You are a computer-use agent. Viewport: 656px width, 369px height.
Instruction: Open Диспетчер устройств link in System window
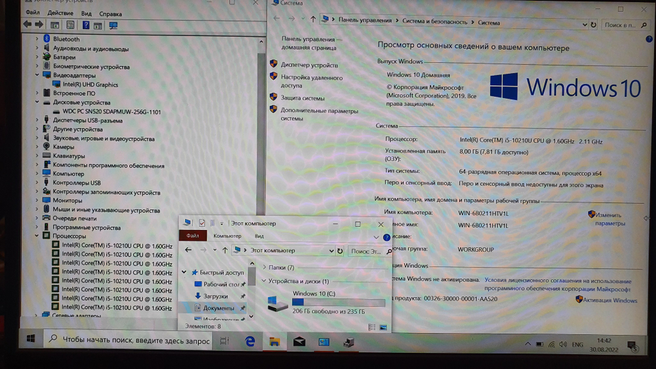coord(309,65)
